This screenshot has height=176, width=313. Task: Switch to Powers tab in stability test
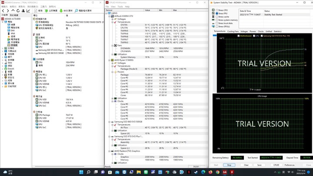(253, 31)
